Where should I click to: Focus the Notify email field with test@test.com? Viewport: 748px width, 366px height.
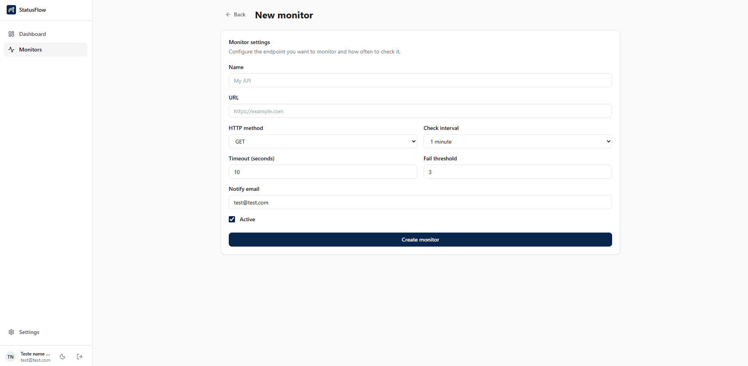click(420, 202)
